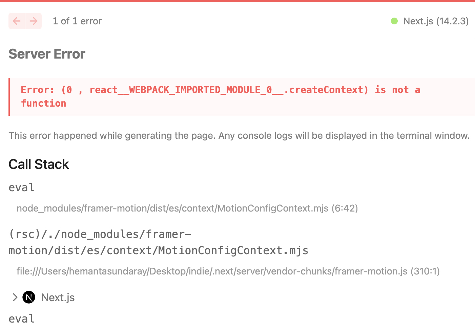The image size is (475, 331).
Task: Click the Next.js collapsed frames label
Action: click(x=58, y=297)
